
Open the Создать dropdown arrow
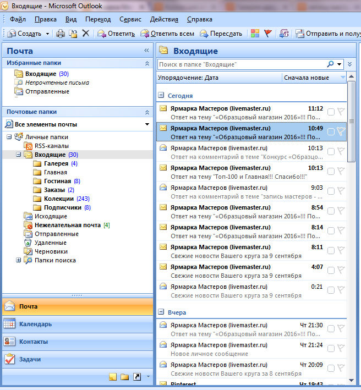coord(47,34)
